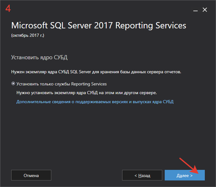
Task: Click the '(октябрь 2017 г.)' version text
Action: [x=28, y=35]
